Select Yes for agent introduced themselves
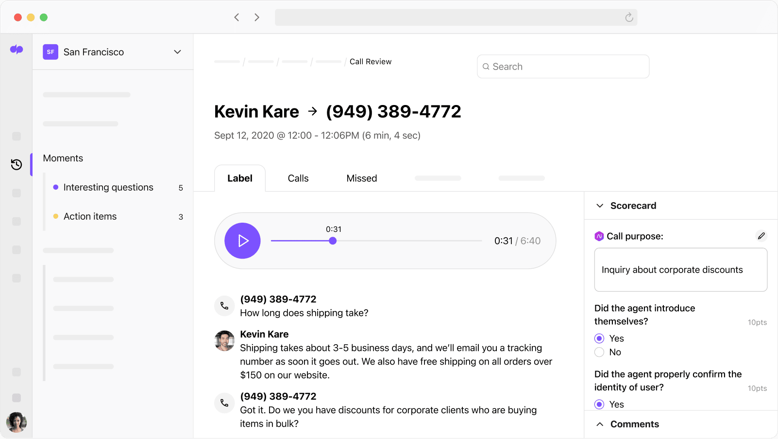778x439 pixels. (x=599, y=338)
